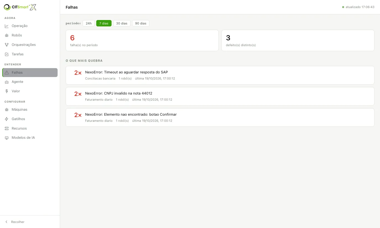Click the Modelos de IA monitor icon
The width and height of the screenshot is (380, 228).
tap(7, 138)
